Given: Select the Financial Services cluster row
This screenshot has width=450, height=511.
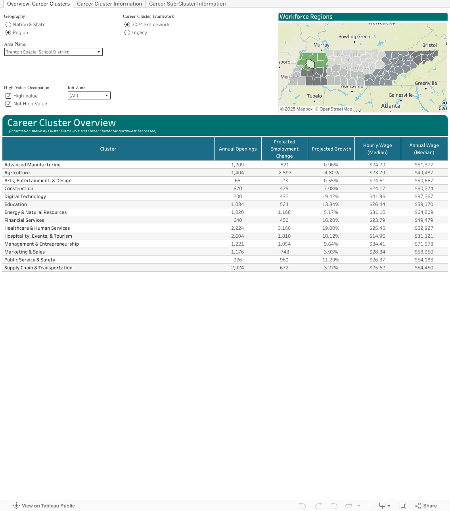Looking at the screenshot, I should (x=225, y=220).
